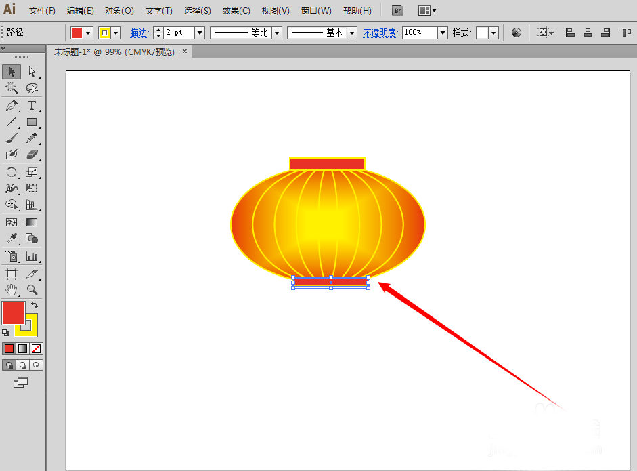The image size is (637, 471).
Task: Select the Paintbrush tool
Action: pos(12,138)
